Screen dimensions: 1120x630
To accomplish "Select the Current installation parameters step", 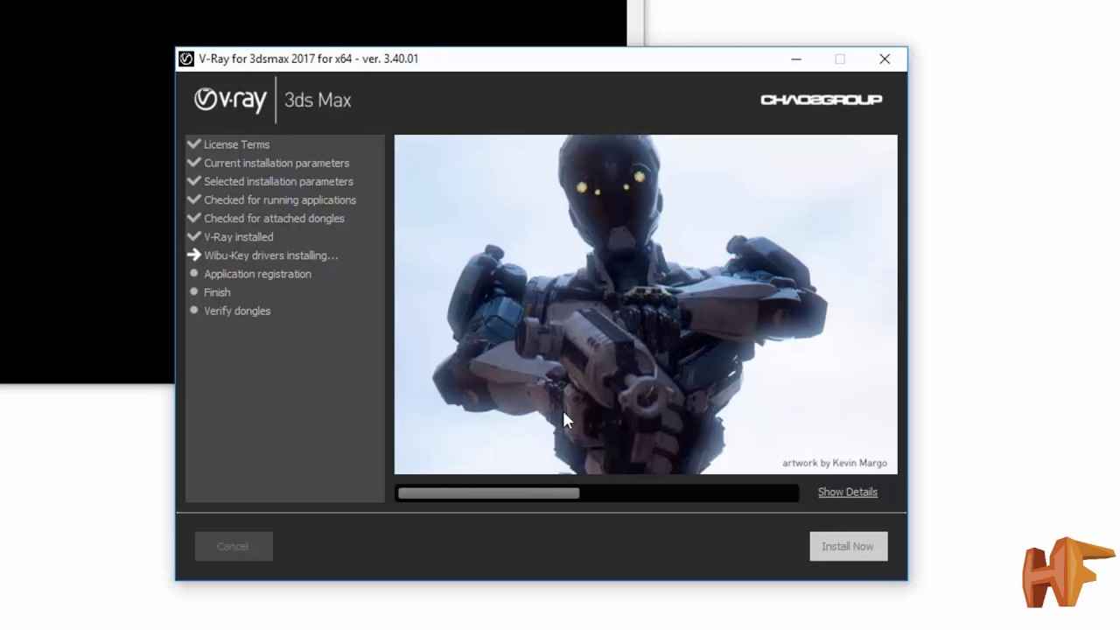I will coord(276,163).
